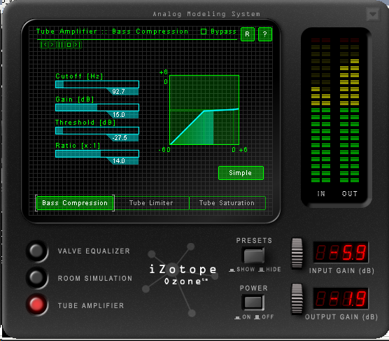The image size is (389, 341).
Task: Click the Cutoff value field 92.7
Action: point(122,92)
